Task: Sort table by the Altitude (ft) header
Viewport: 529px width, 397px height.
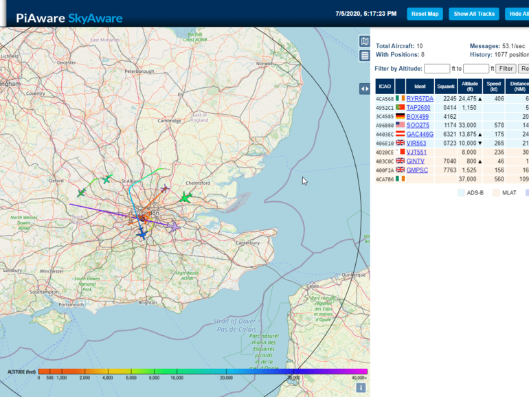Action: pos(470,87)
